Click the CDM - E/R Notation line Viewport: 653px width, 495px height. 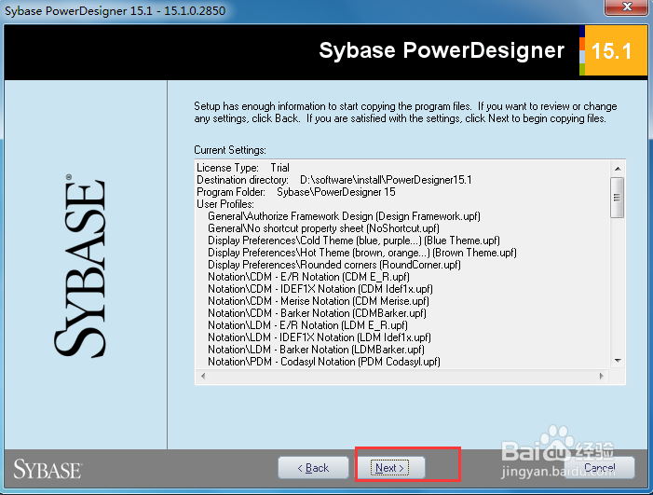point(308,276)
